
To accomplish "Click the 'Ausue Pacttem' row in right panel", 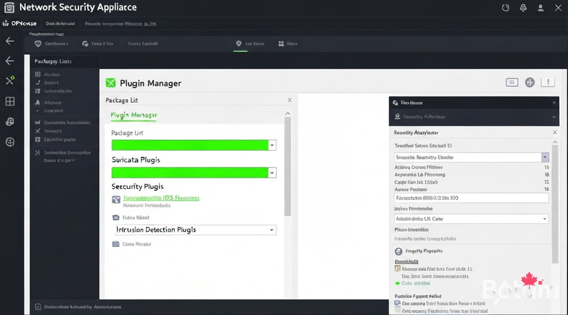I will tap(471, 190).
